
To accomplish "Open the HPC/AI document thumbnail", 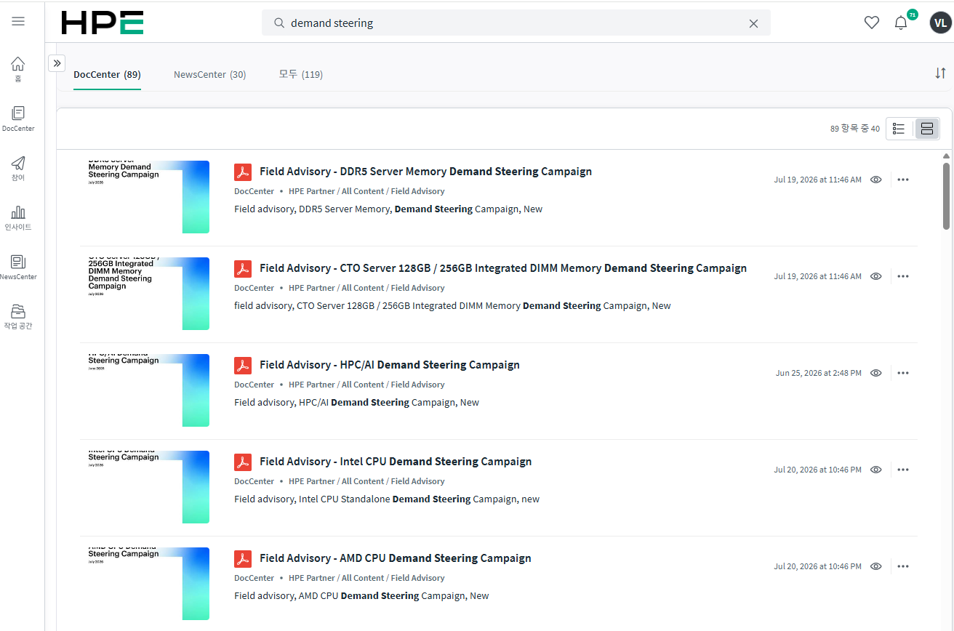I will pyautogui.click(x=148, y=390).
